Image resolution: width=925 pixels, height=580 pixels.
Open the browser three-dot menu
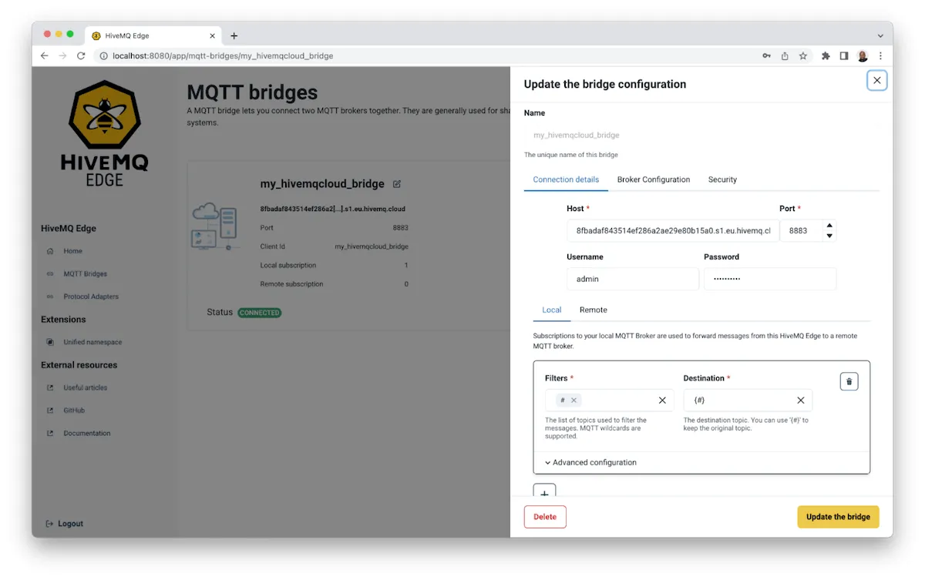[880, 55]
